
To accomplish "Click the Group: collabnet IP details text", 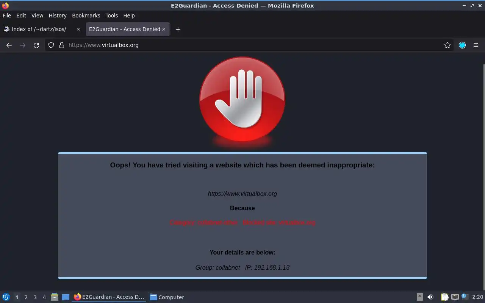I will pos(242,267).
